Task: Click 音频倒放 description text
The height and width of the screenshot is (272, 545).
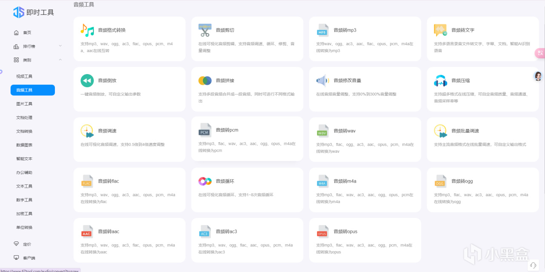Action: click(x=110, y=94)
